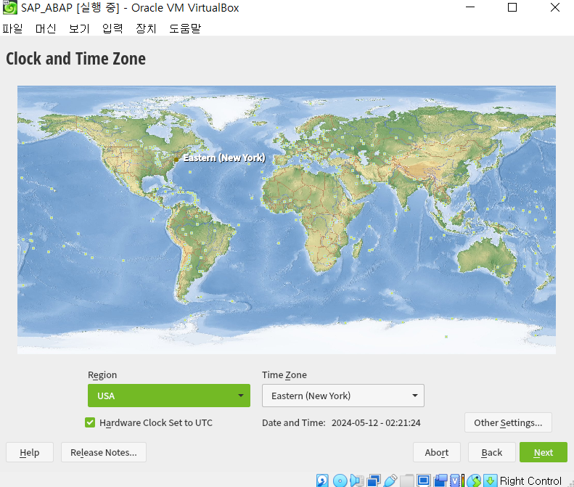
Task: Click the recording status icon
Action: (x=440, y=480)
